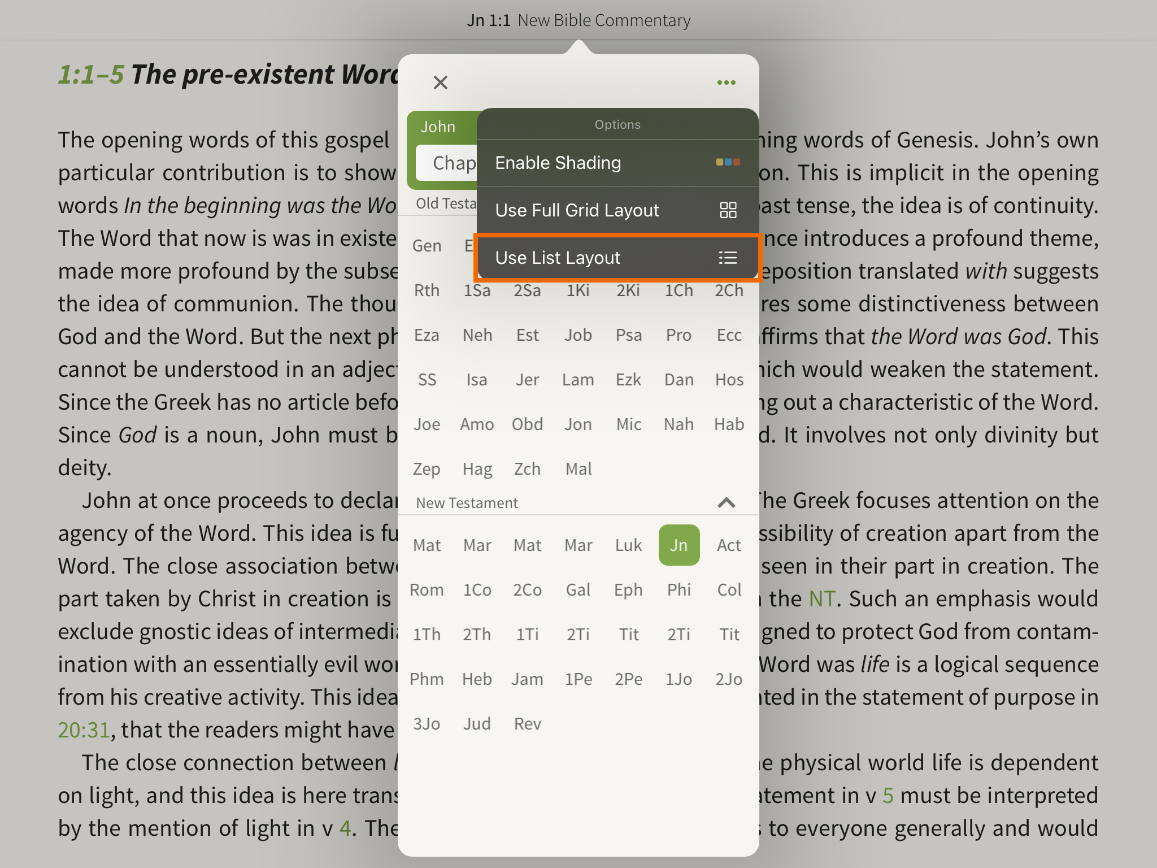Select Jer book

[527, 380]
